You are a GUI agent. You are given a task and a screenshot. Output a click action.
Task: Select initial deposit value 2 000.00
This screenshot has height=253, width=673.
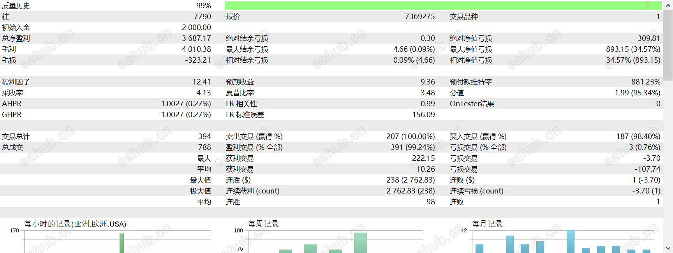[196, 27]
